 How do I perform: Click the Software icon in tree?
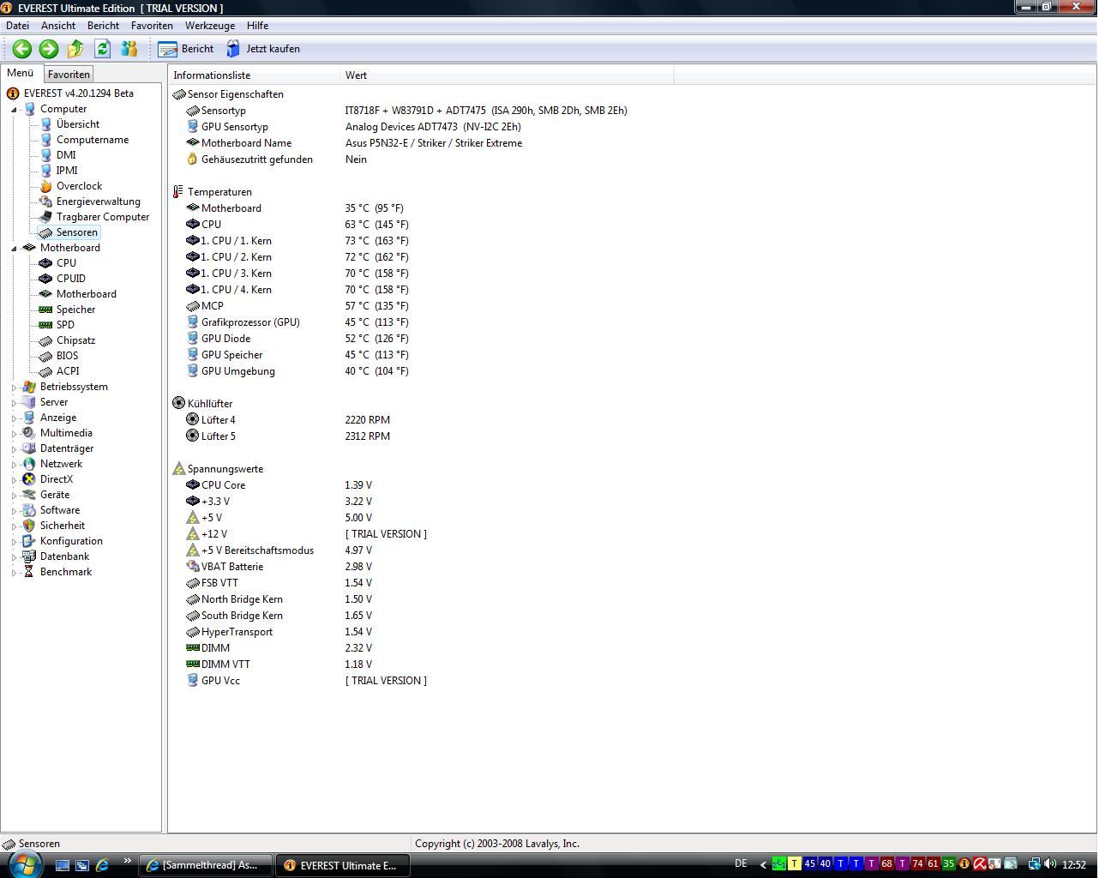[29, 510]
